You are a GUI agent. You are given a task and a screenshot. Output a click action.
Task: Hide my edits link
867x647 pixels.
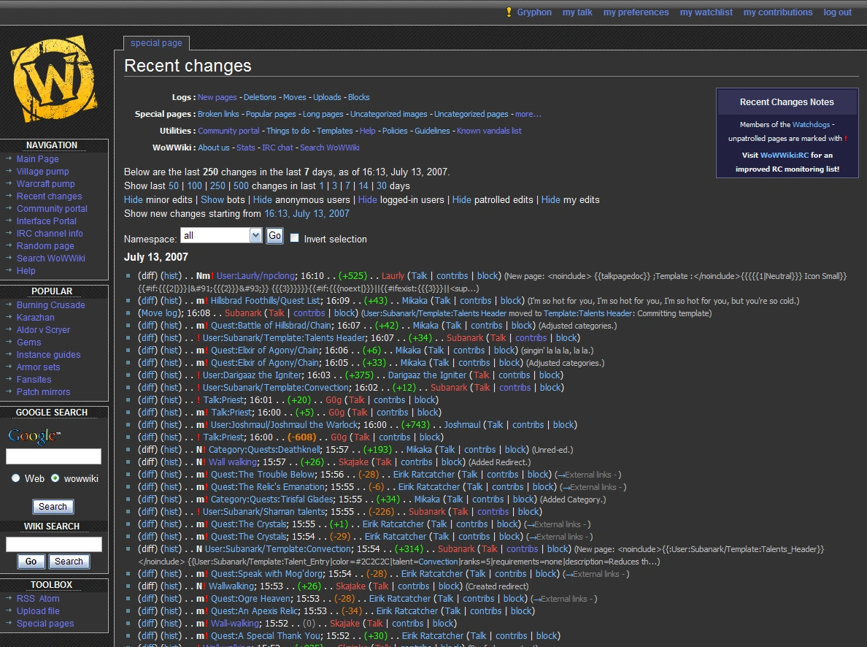(x=551, y=200)
